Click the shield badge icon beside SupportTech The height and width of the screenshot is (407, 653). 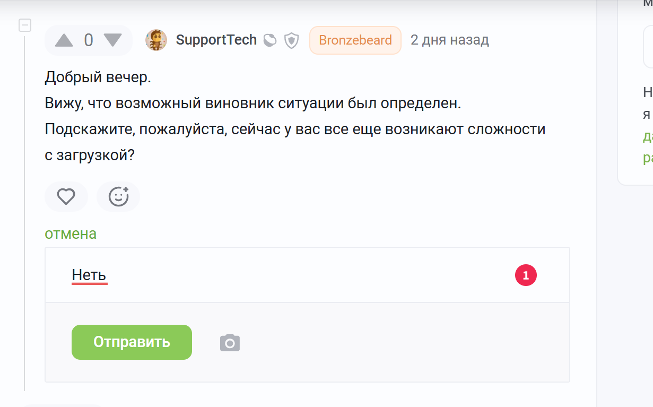point(291,40)
